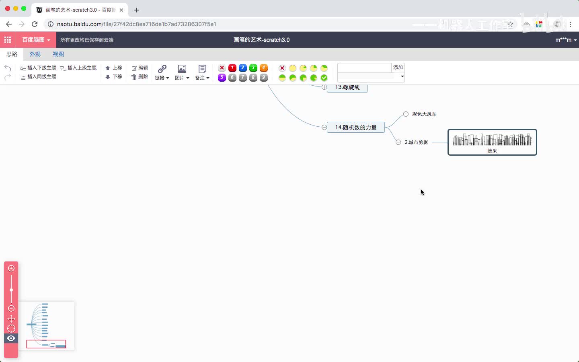This screenshot has height=362, width=579.
Task: Set priority 7 gray badge
Action: click(x=243, y=78)
